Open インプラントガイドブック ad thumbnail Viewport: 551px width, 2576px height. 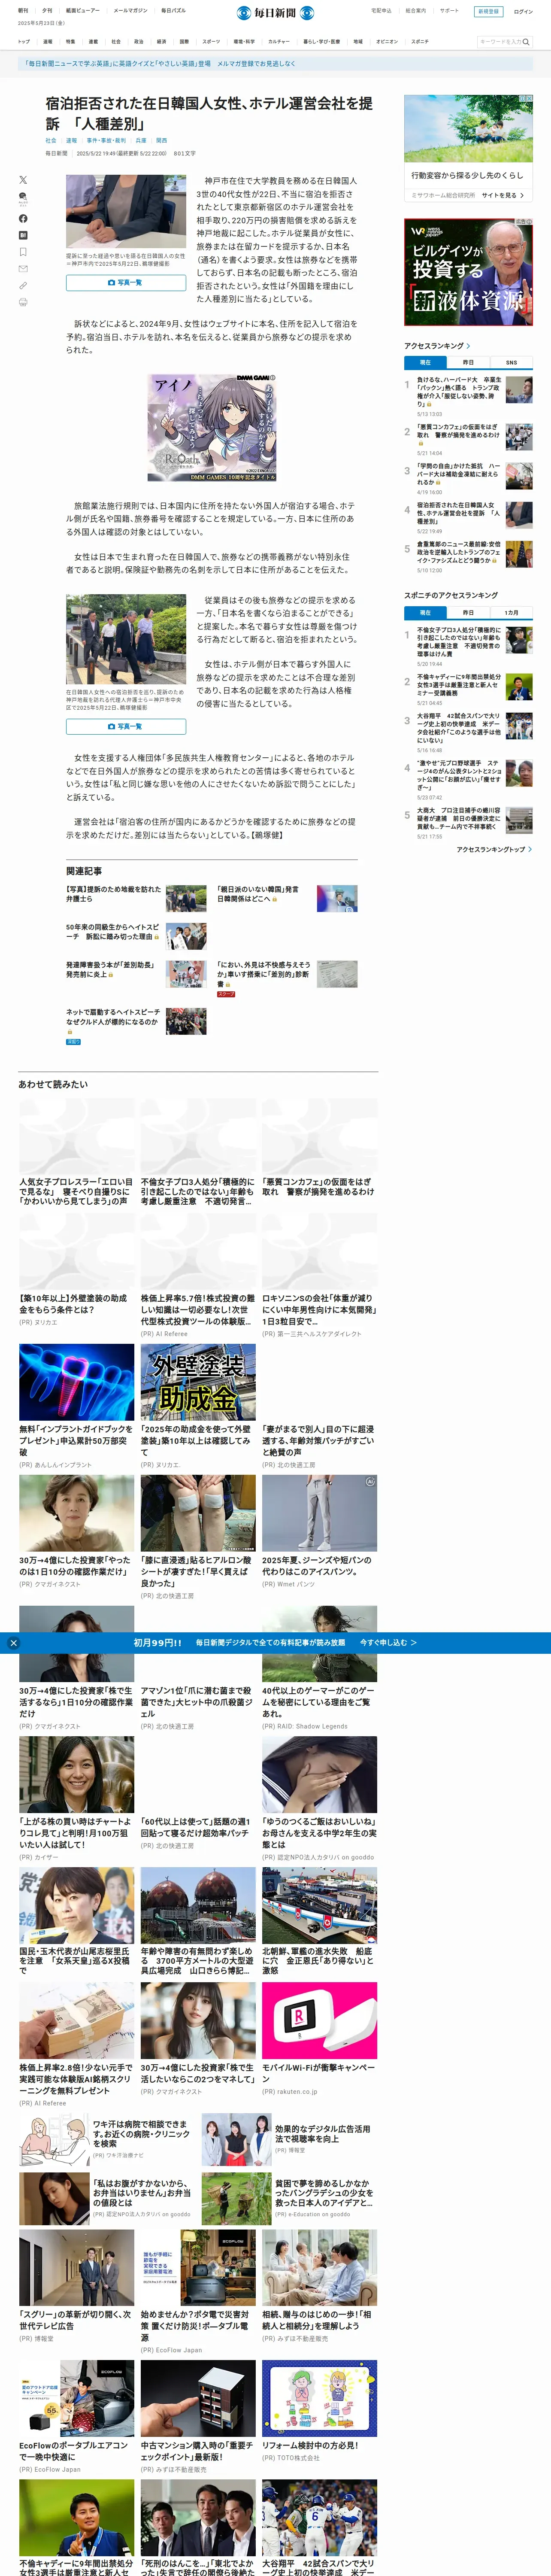(76, 1382)
